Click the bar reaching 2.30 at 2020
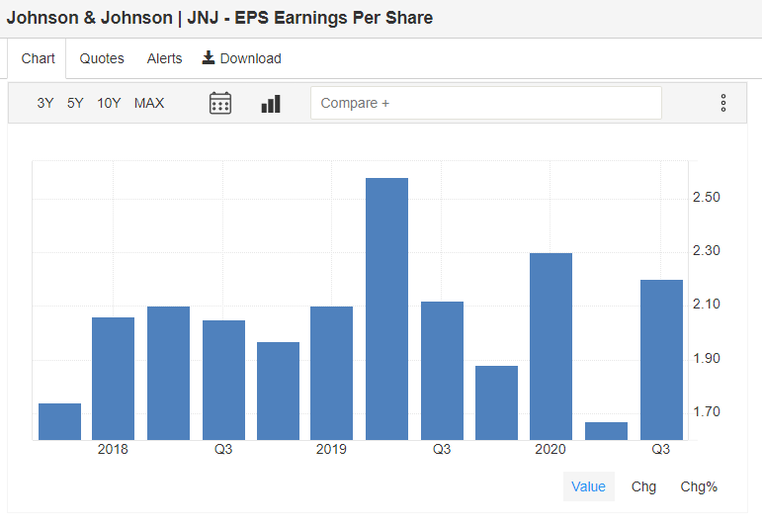Screen dimensions: 762x527 [x=550, y=346]
